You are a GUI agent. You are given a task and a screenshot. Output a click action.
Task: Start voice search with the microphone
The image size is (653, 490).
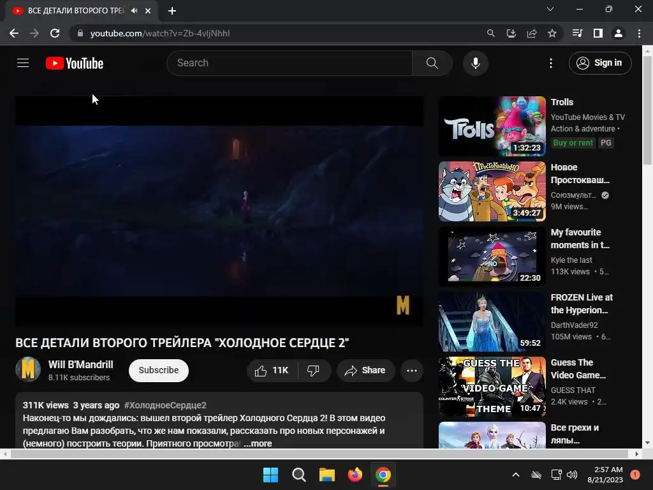pyautogui.click(x=476, y=63)
